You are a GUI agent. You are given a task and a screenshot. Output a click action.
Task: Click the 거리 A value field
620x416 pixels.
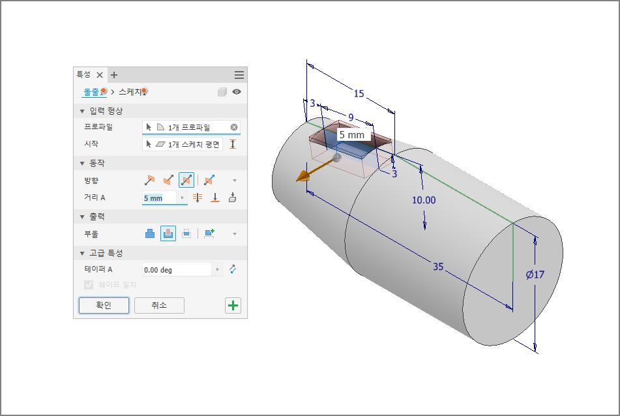pyautogui.click(x=159, y=198)
